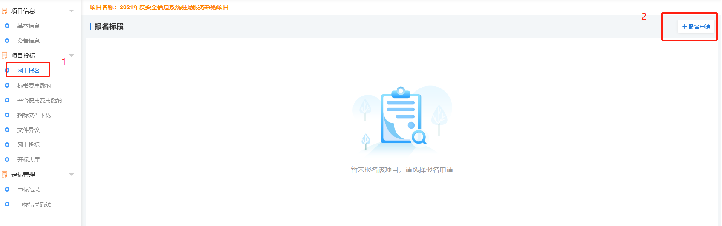Collapse the 定标管理 section arrow
The height and width of the screenshot is (226, 722).
[72, 175]
